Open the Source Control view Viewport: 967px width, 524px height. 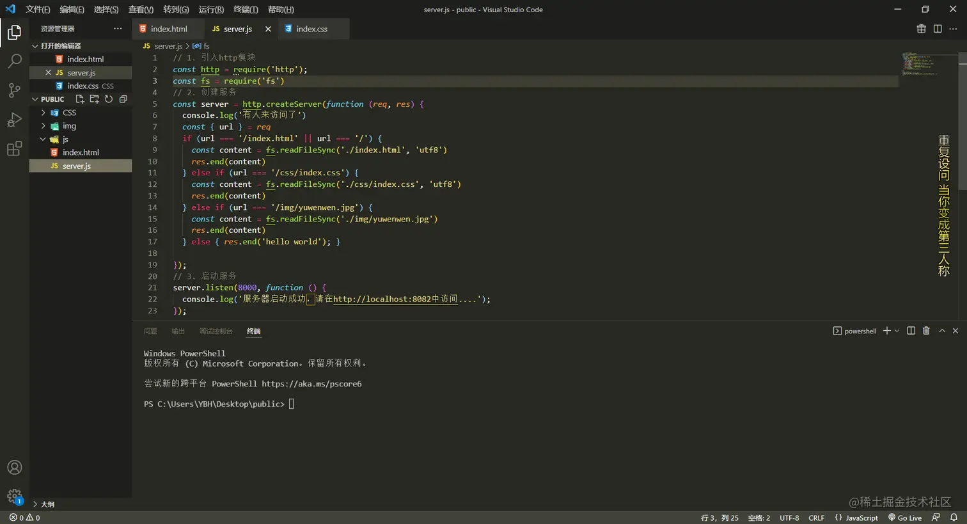coord(14,90)
